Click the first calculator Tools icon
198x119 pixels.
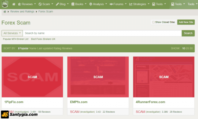point(154,4)
